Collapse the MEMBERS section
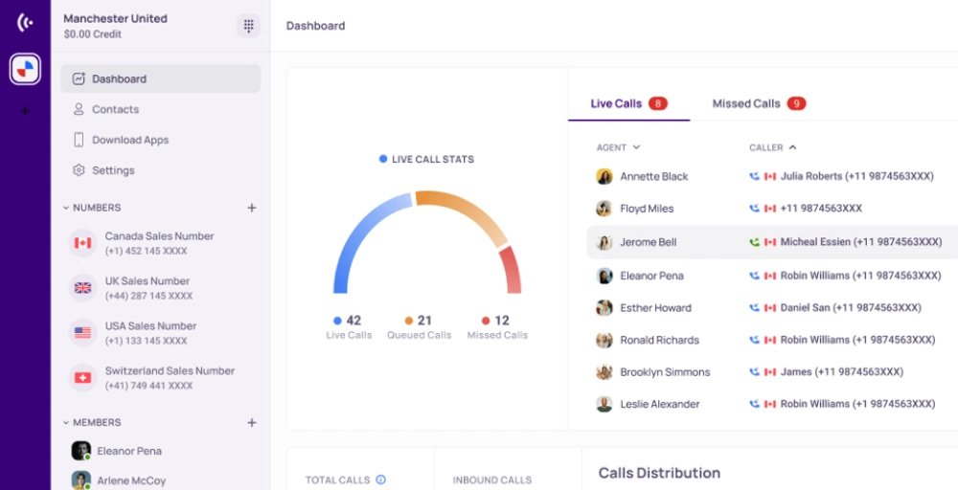958x490 pixels. point(66,423)
